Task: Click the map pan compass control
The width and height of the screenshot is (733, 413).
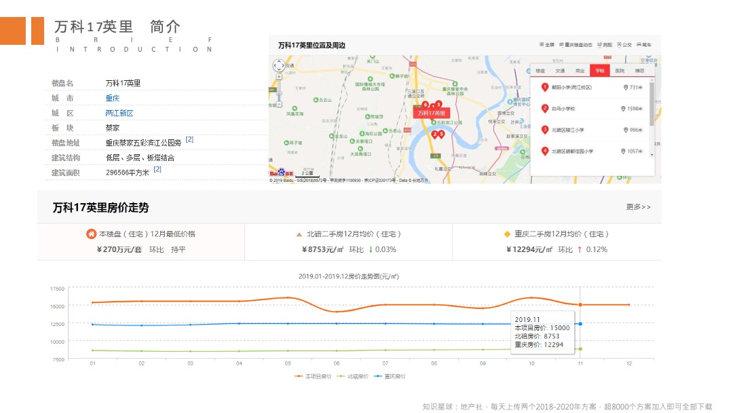Action: coord(280,66)
